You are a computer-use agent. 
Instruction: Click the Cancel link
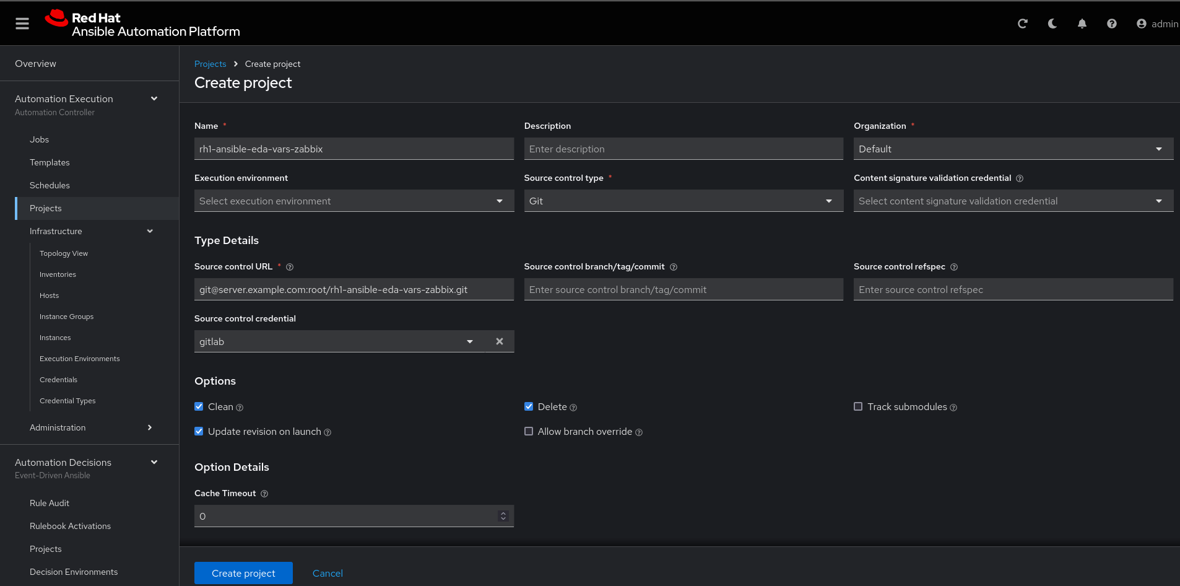click(x=328, y=573)
